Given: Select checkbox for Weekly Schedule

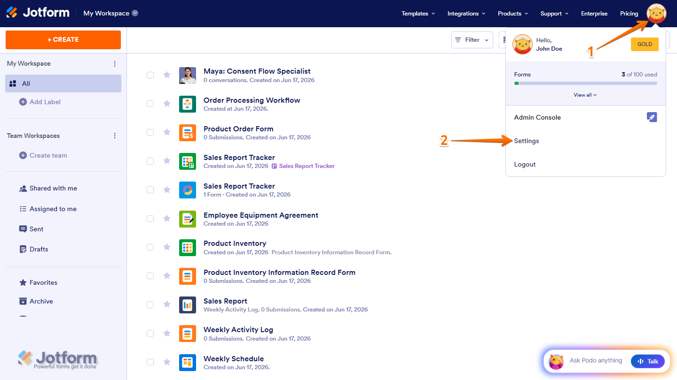Looking at the screenshot, I should point(150,362).
